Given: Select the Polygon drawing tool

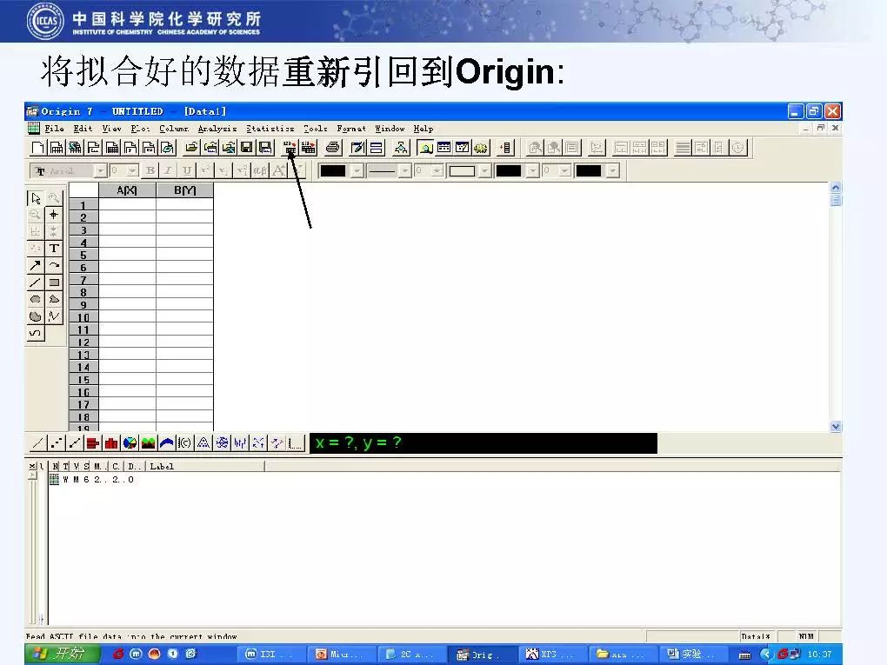Looking at the screenshot, I should tap(54, 299).
